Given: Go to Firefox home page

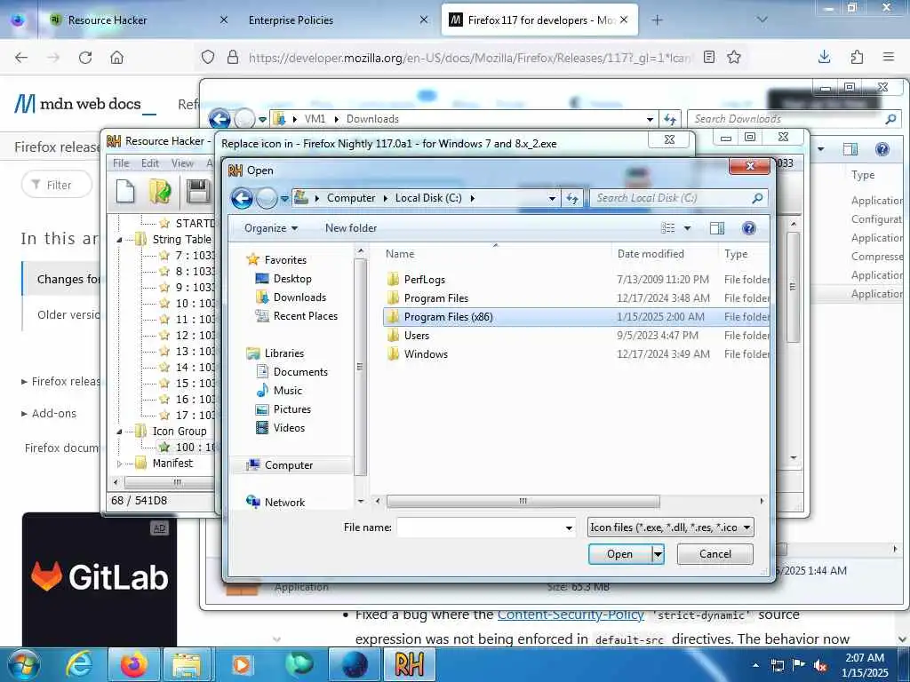Looking at the screenshot, I should pyautogui.click(x=116, y=58).
